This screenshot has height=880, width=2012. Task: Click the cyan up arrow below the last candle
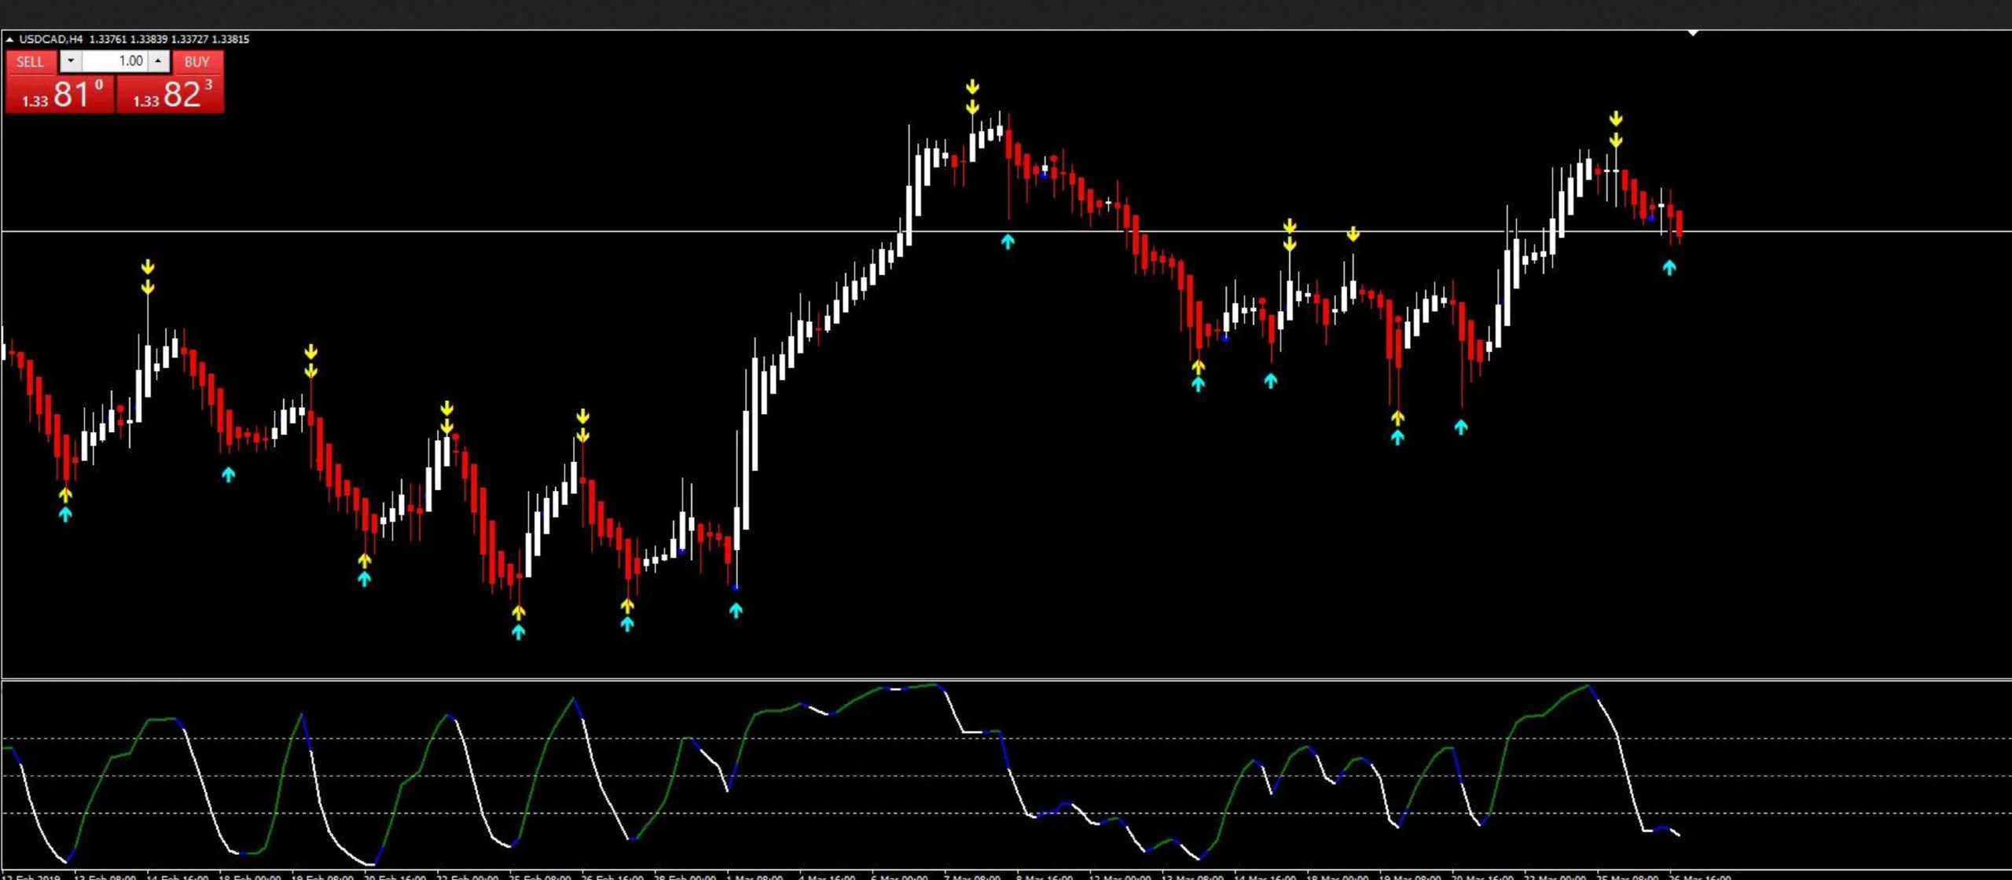1669,268
